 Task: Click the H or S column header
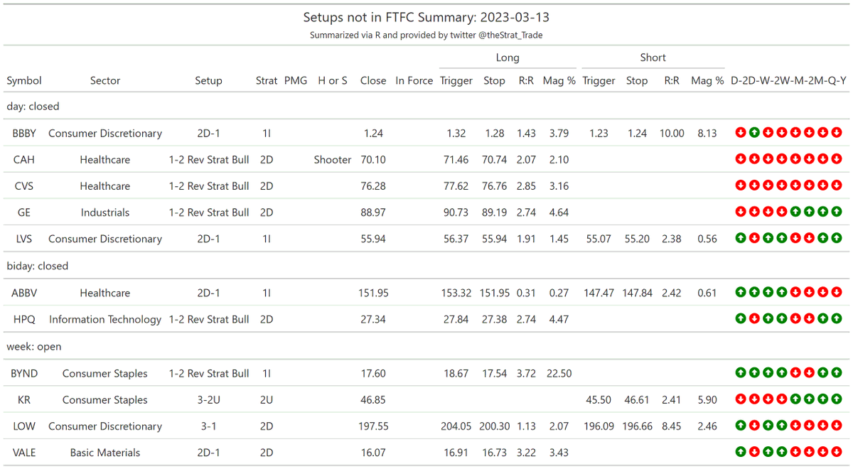point(333,80)
